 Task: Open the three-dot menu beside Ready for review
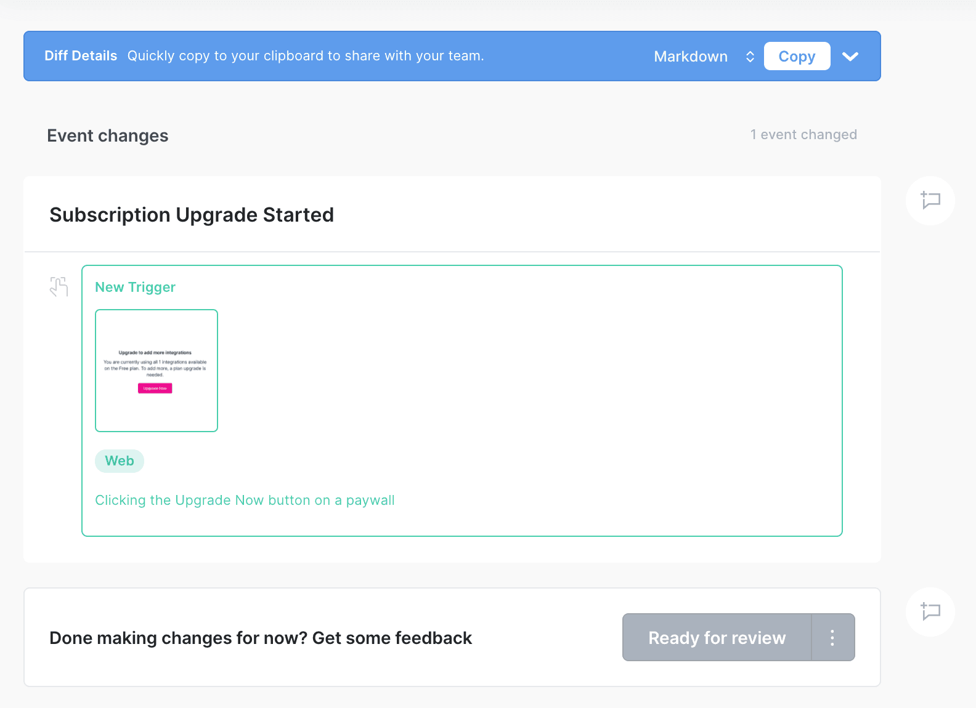832,637
